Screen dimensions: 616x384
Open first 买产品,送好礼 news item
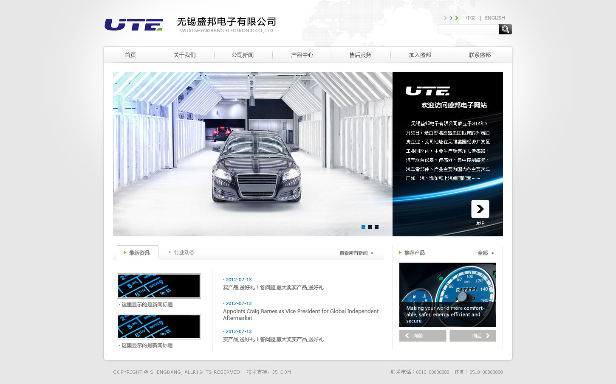(273, 288)
